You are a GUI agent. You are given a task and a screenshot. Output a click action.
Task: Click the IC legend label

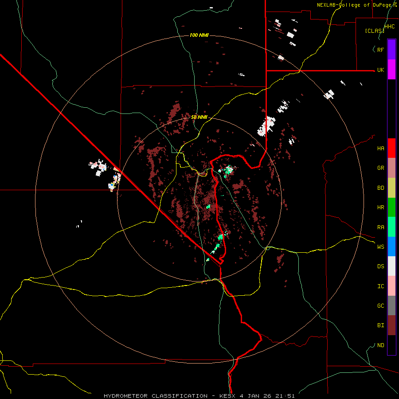(380, 286)
